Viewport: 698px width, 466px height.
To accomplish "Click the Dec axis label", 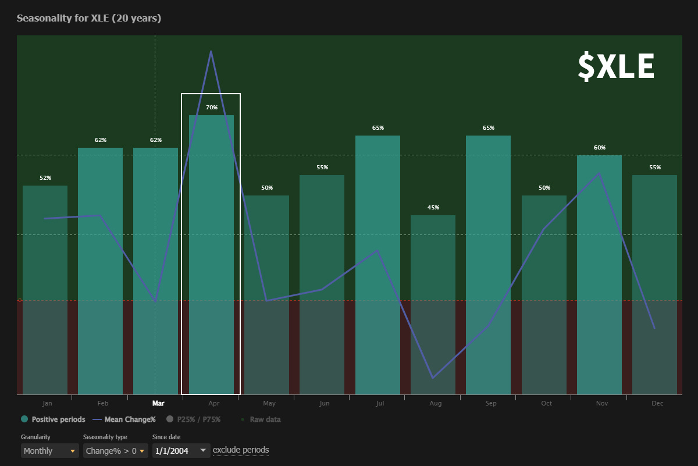I will pos(657,403).
